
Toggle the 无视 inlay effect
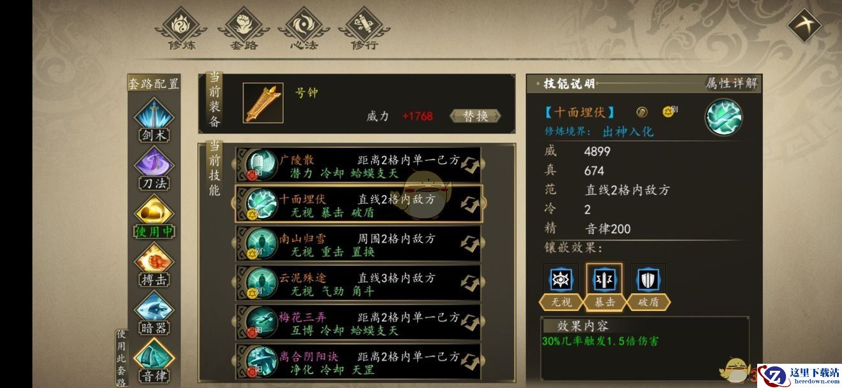click(x=561, y=287)
